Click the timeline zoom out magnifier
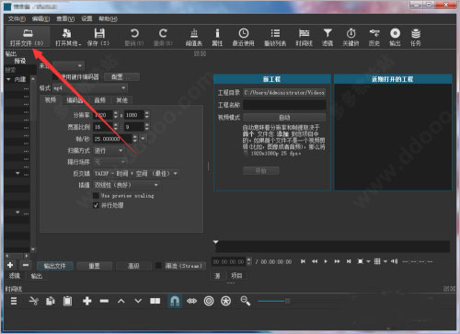Screen dimensions: 460x334 (246, 301)
